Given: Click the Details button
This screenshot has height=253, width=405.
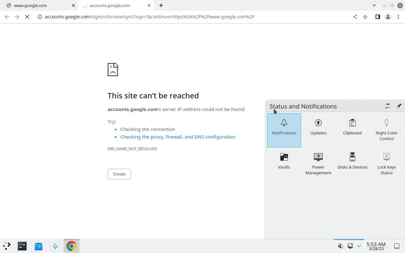Looking at the screenshot, I should (119, 174).
